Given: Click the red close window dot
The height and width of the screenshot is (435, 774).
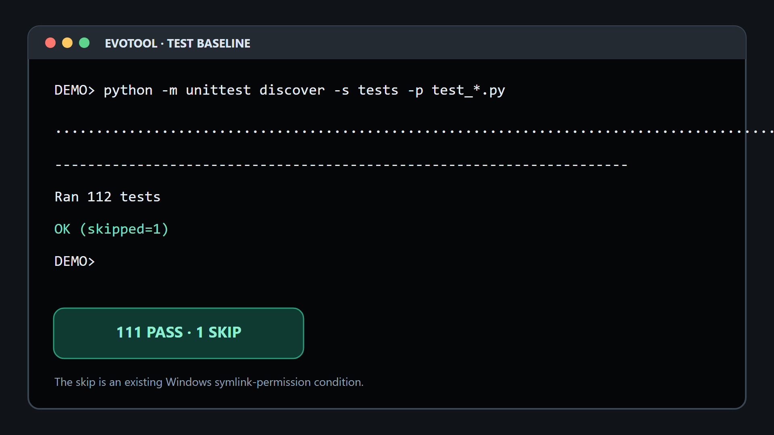Looking at the screenshot, I should pyautogui.click(x=50, y=43).
